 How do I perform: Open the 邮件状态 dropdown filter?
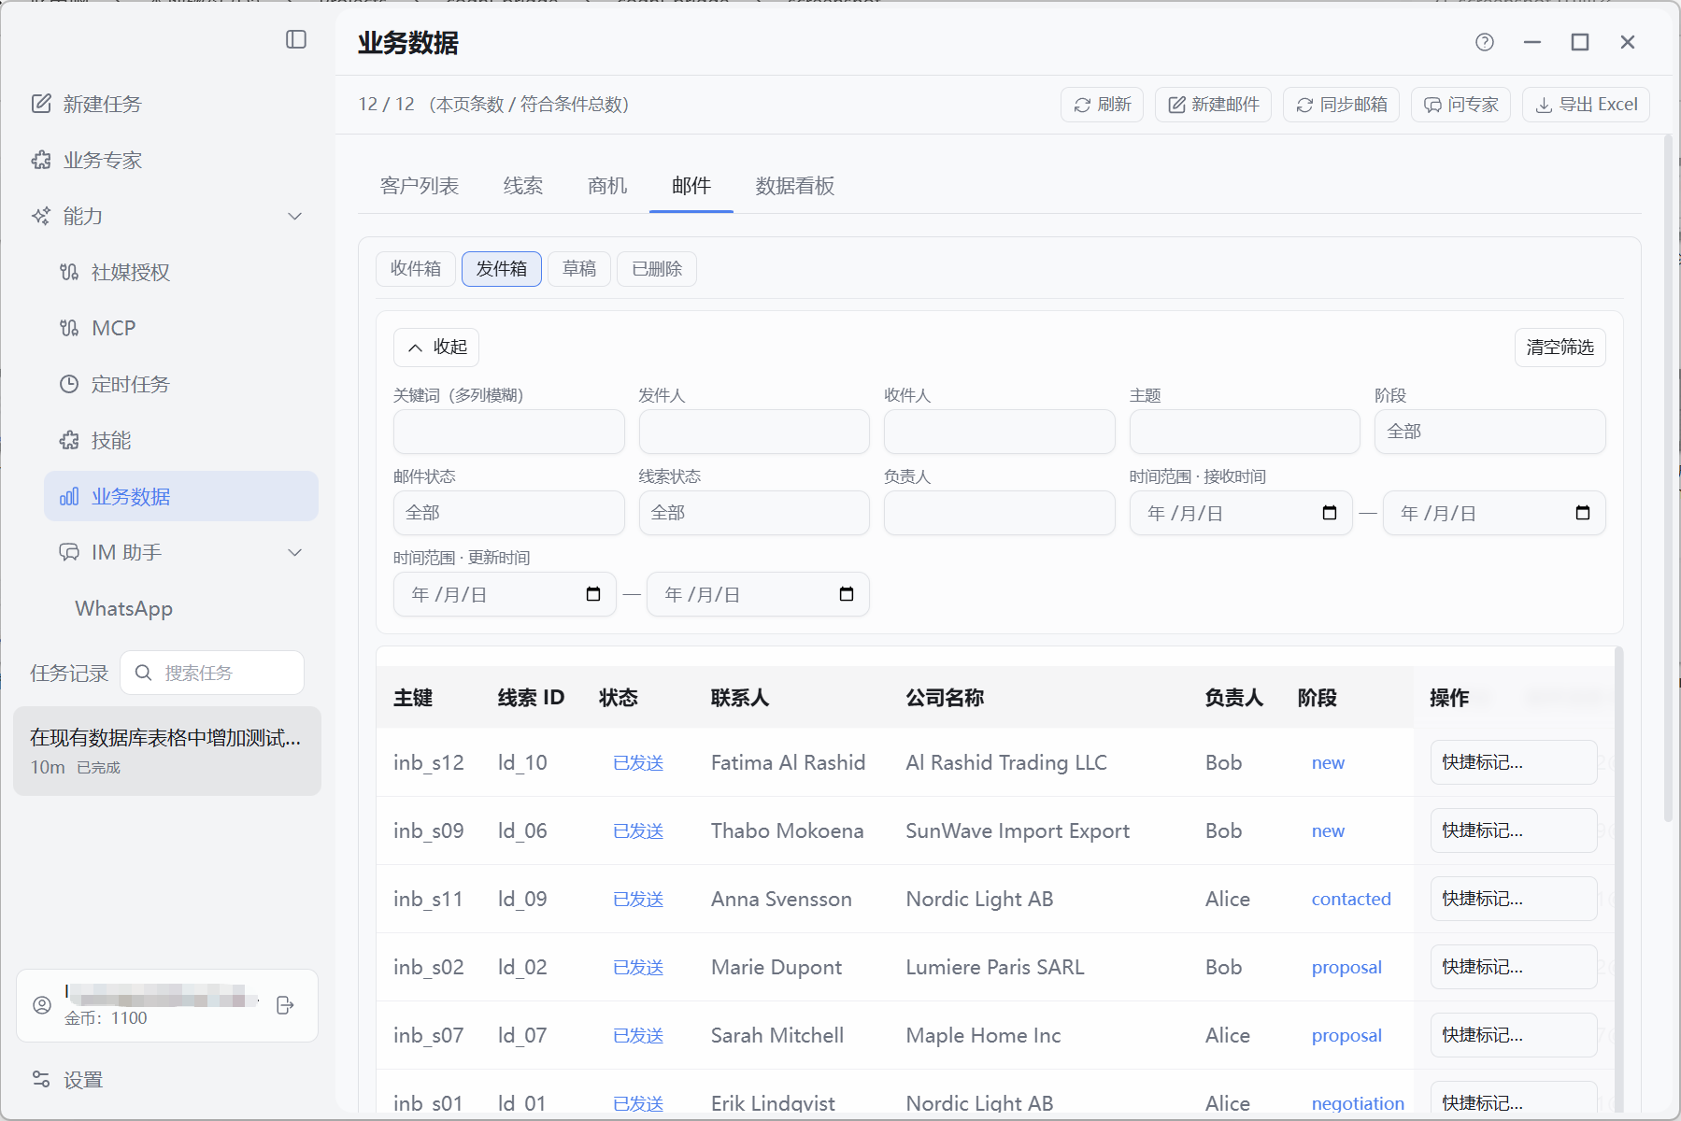(x=508, y=513)
